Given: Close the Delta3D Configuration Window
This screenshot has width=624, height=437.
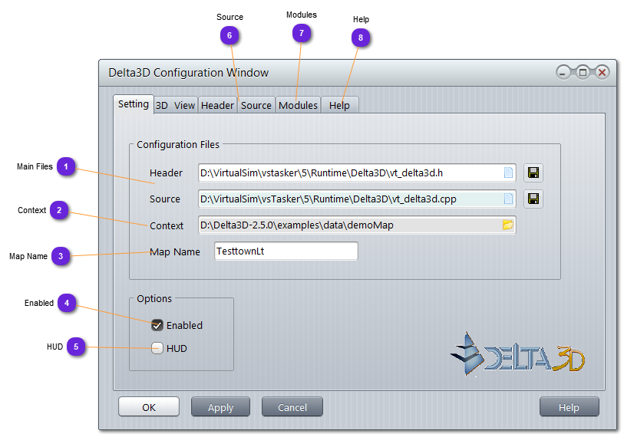Looking at the screenshot, I should [602, 73].
